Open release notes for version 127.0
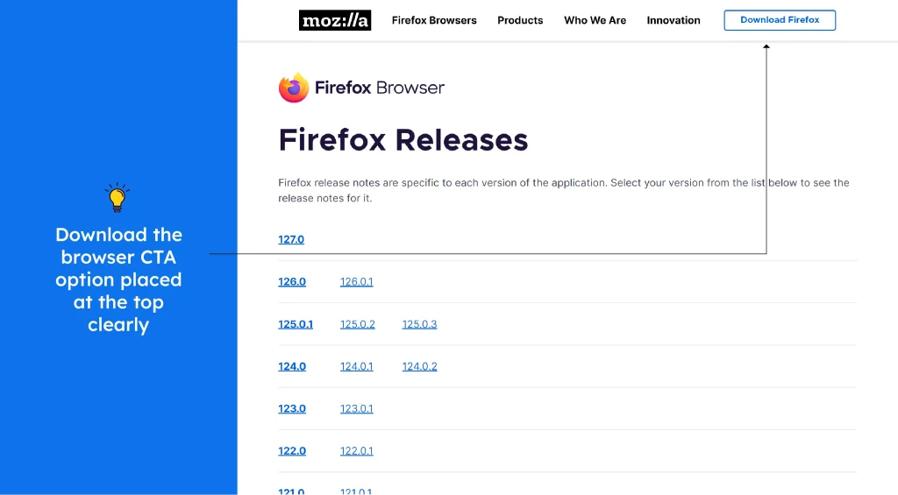The image size is (898, 495). point(291,239)
